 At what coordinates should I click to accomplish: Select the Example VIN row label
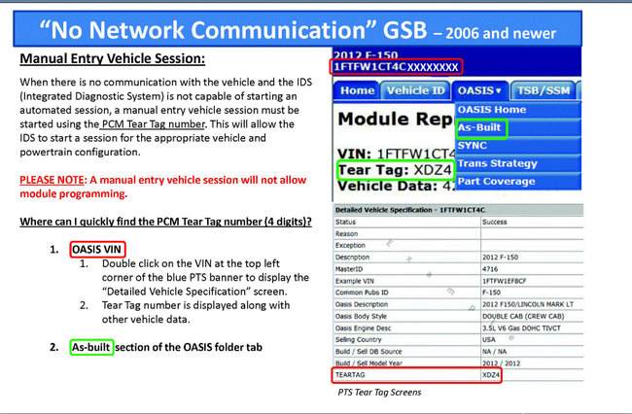click(x=354, y=281)
